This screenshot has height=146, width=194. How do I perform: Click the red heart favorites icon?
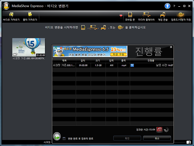click(x=121, y=16)
